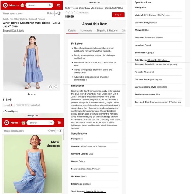Image resolution: width=192 pixels, height=194 pixels.
Task: Select the second image carousel dot
Action: pos(32,94)
